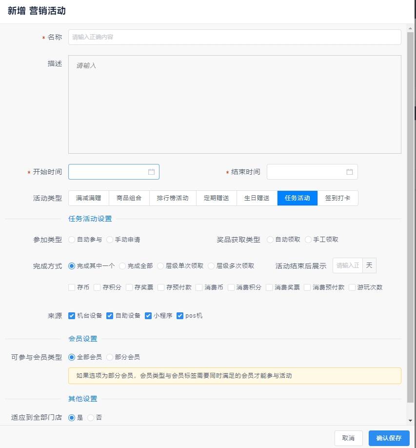The image size is (416, 448).
Task: Focus the 描述 text area
Action: [235, 104]
